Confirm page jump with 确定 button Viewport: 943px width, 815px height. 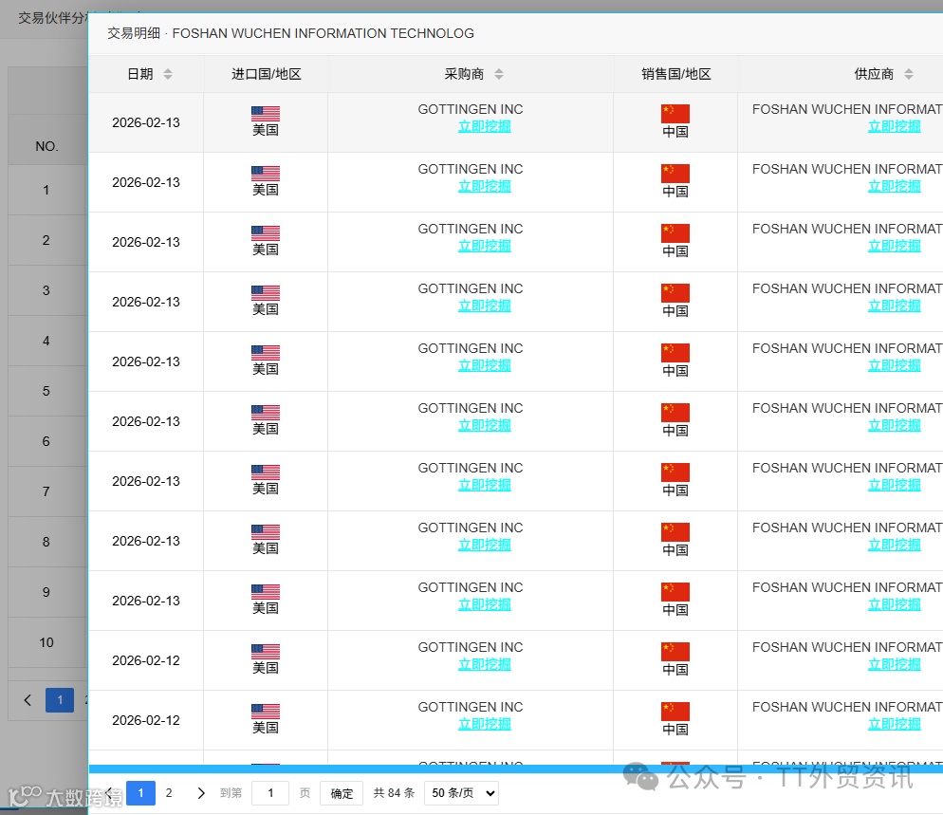pos(342,793)
